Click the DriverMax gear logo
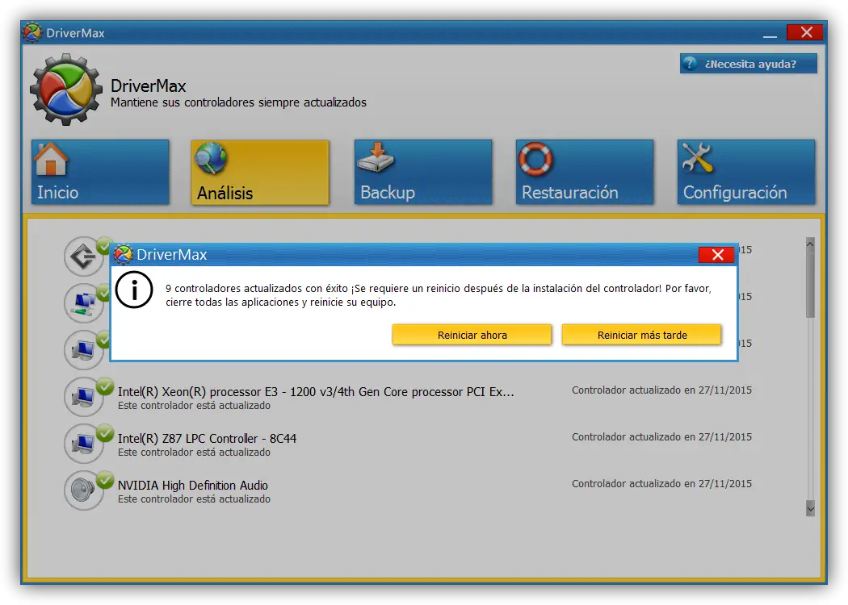 pyautogui.click(x=66, y=90)
